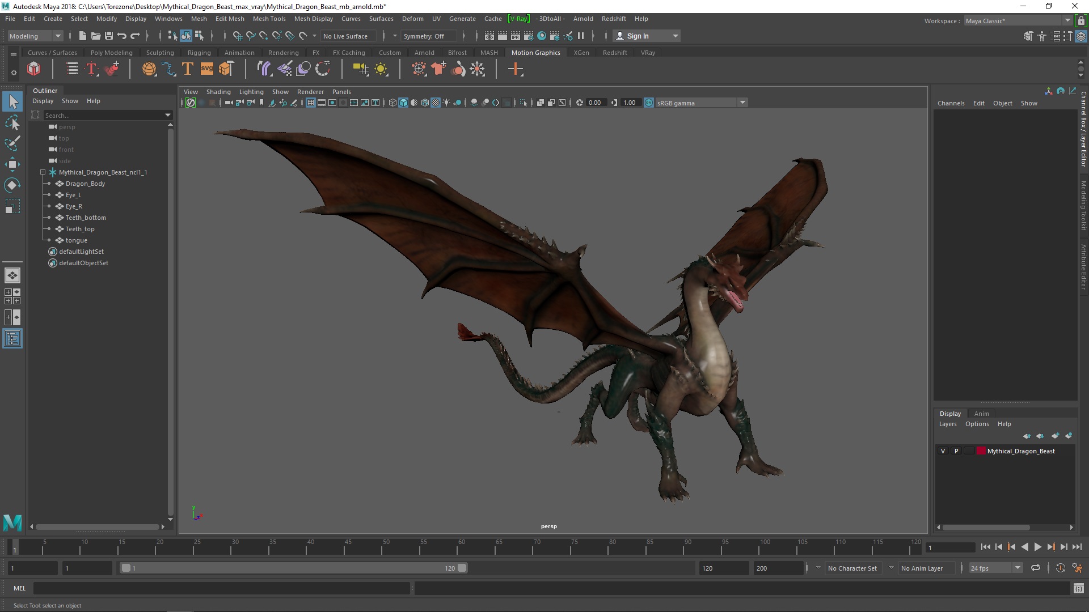Open the Sign In dropdown arrow
This screenshot has width=1089, height=612.
(675, 36)
